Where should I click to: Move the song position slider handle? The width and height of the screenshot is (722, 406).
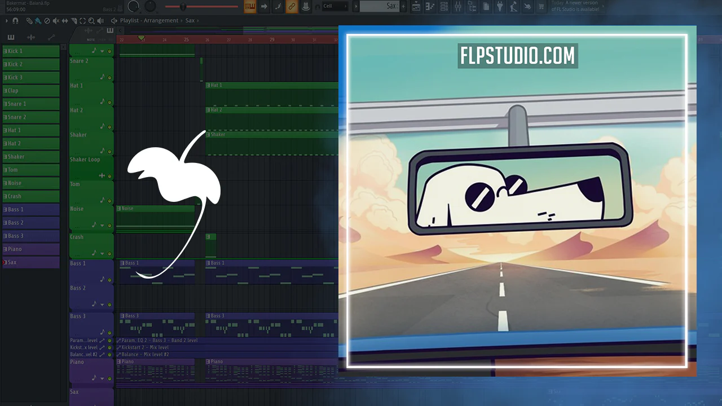click(183, 7)
